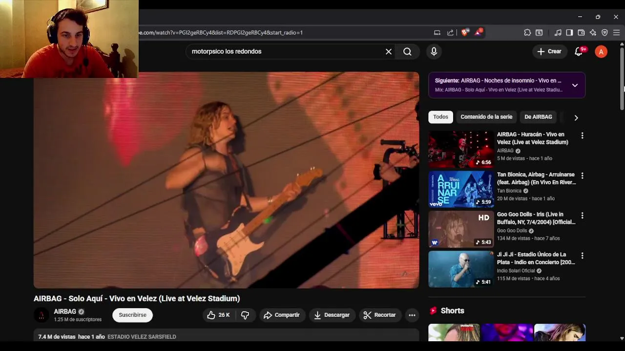Open the Leo AI sparkle icon

[593, 33]
